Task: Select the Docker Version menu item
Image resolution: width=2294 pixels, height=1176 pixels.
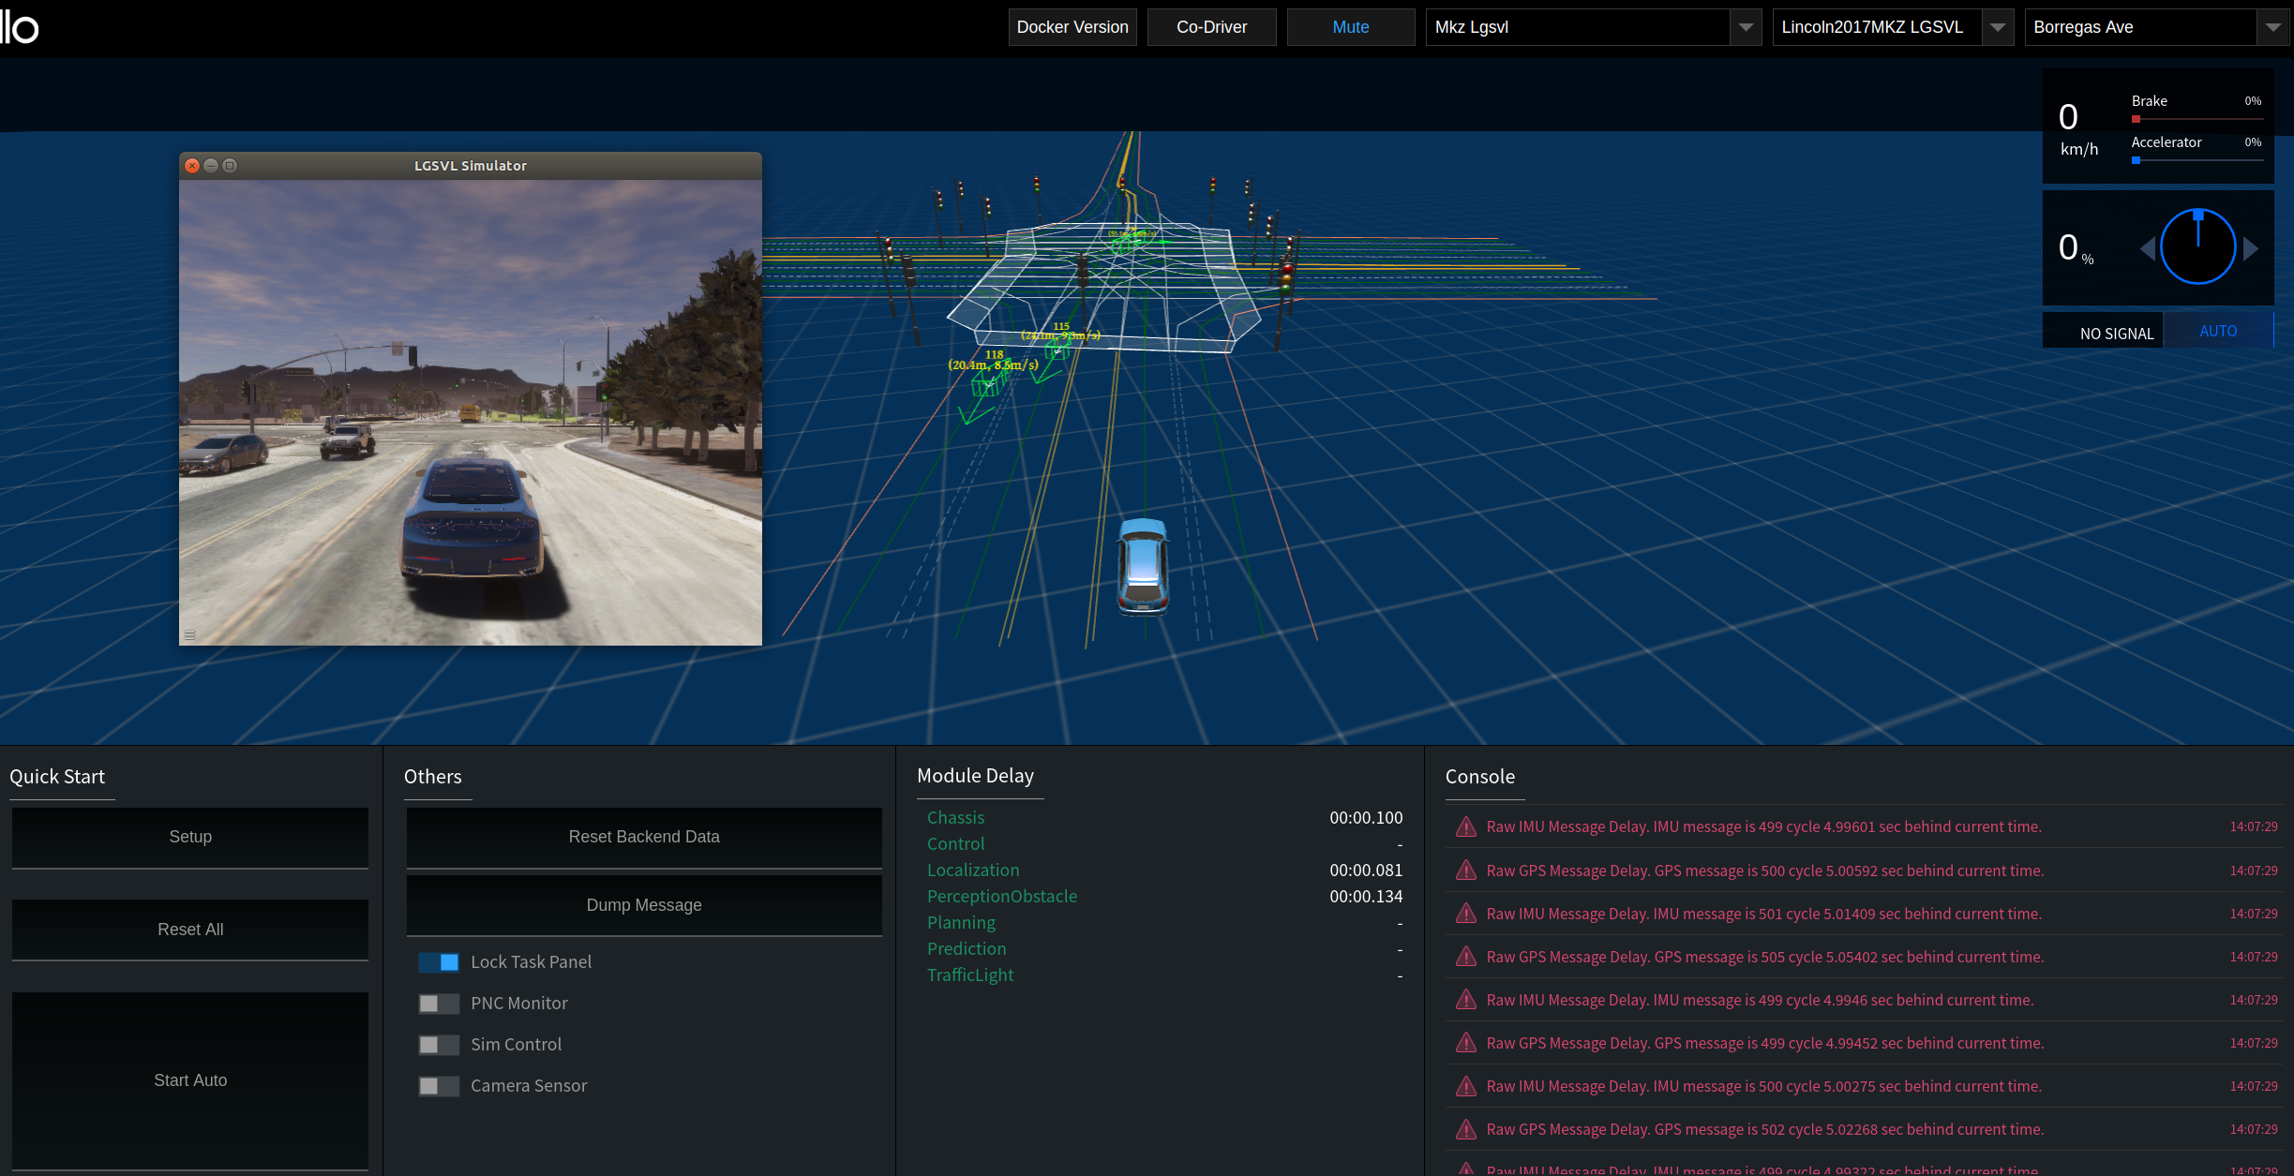Action: click(x=1072, y=27)
